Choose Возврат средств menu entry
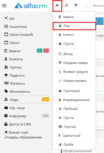 [74, 72]
